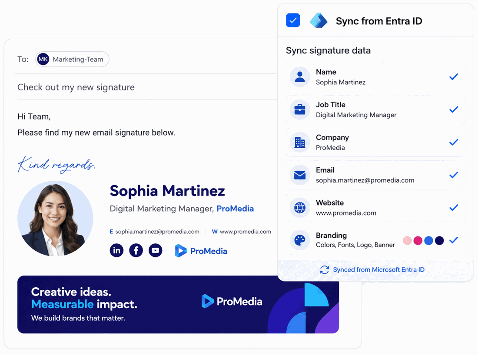Image resolution: width=478 pixels, height=355 pixels.
Task: Click the Sync signature data heading
Action: (x=329, y=50)
